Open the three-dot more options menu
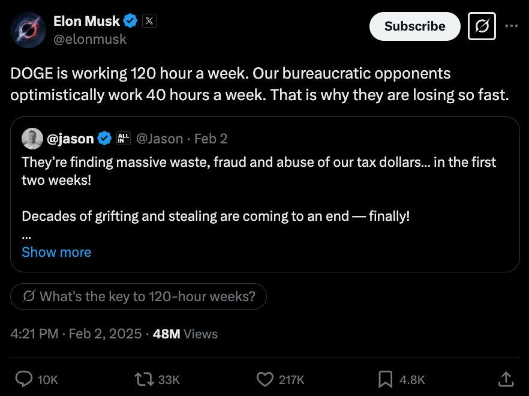The image size is (529, 396). coord(512,26)
